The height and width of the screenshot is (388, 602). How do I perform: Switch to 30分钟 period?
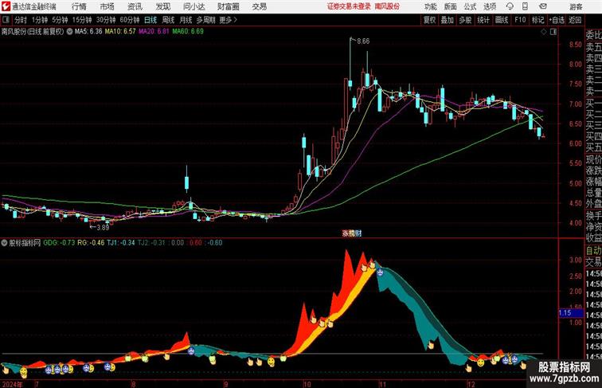[x=106, y=20]
